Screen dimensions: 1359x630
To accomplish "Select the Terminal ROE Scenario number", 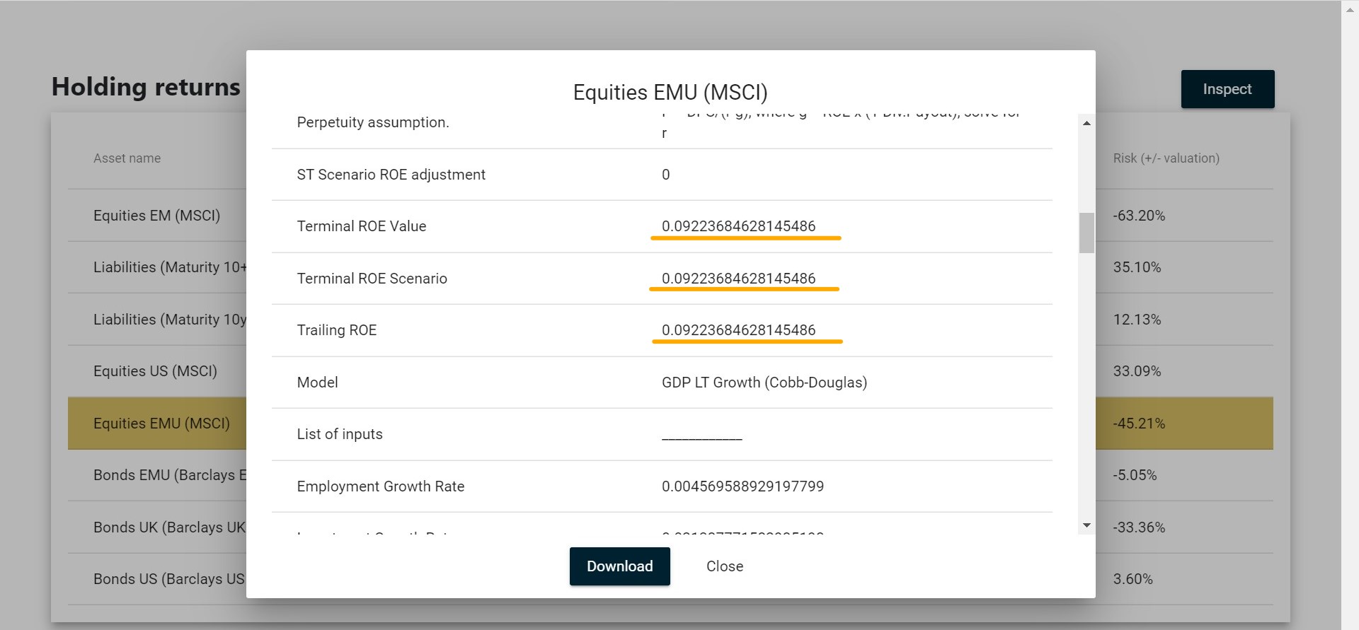I will [738, 279].
